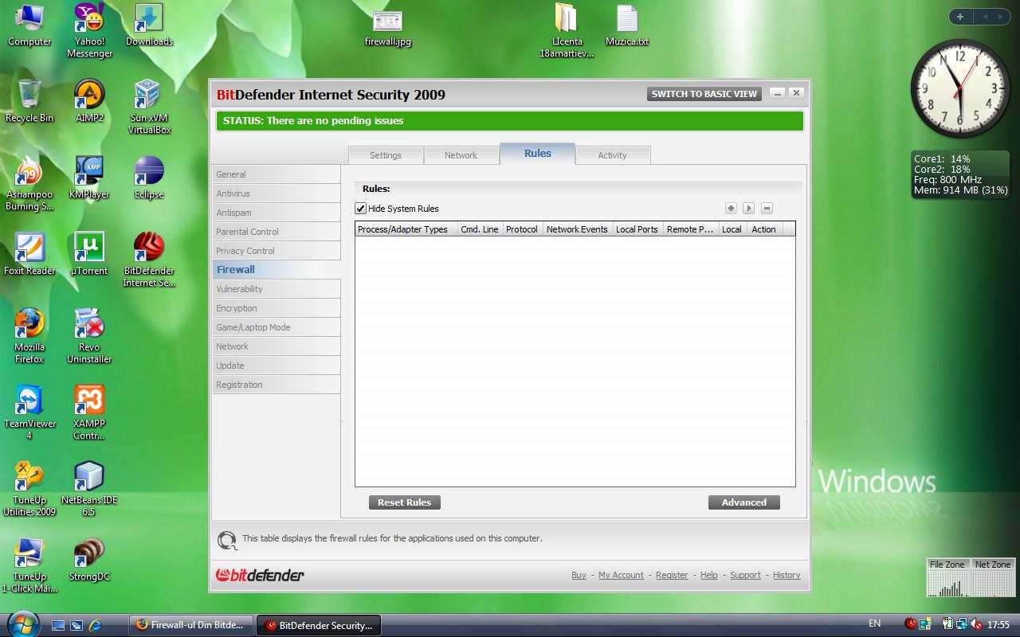Open the Computer desktop icon
The height and width of the screenshot is (637, 1020).
point(29,26)
